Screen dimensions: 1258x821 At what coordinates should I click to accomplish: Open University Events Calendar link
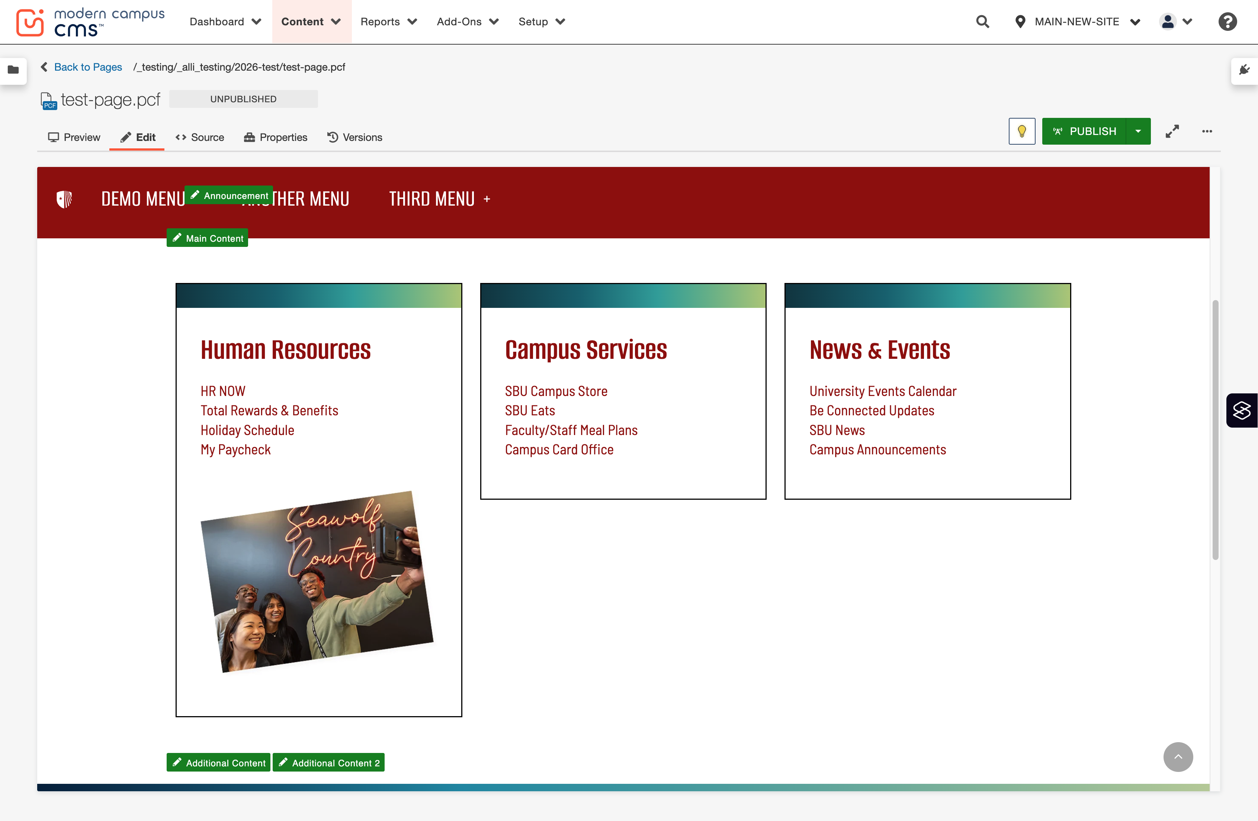coord(883,391)
